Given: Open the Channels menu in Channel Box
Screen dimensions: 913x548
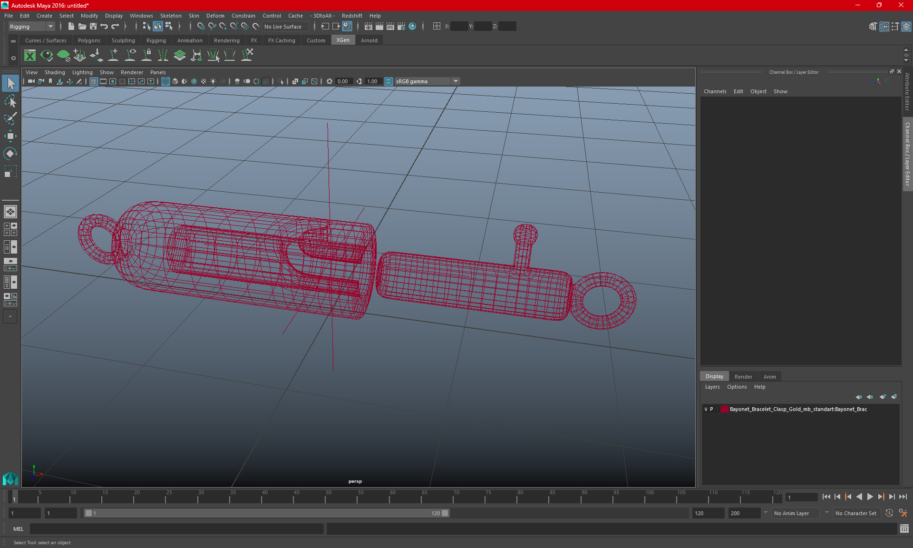Looking at the screenshot, I should click(x=715, y=91).
